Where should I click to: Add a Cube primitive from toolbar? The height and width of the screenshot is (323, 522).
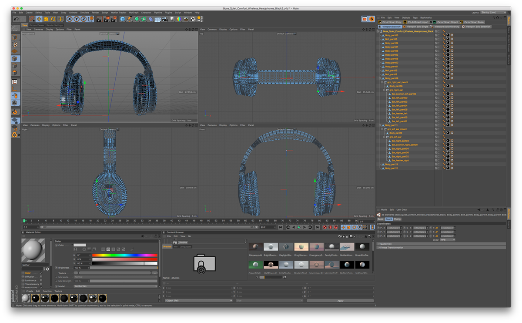click(x=123, y=19)
